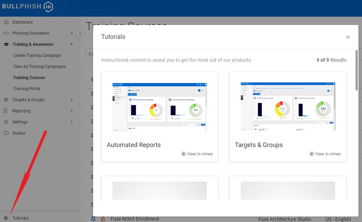Viewport: 362px width, 222px height.
Task: Expand the Settings submenu arrow
Action: tap(72, 122)
